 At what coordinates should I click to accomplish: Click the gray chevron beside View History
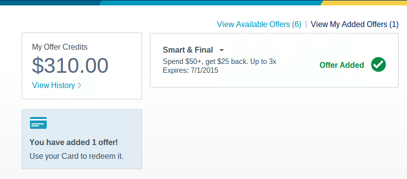[80, 85]
